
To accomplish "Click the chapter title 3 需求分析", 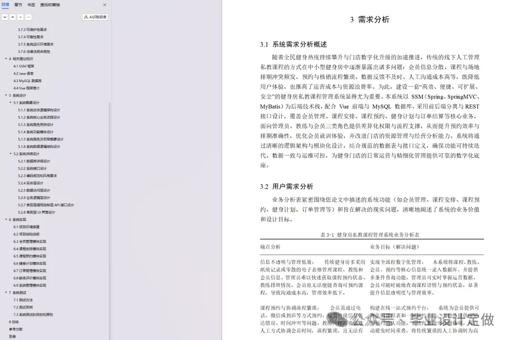I will tap(370, 19).
